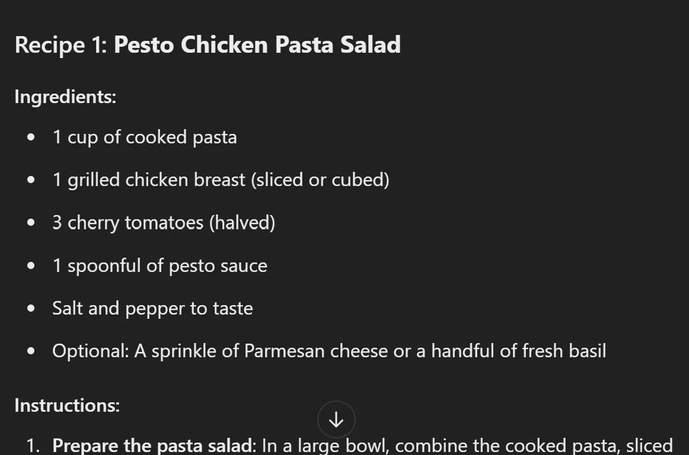Click the "handful of fresh basil" text

[x=518, y=351]
